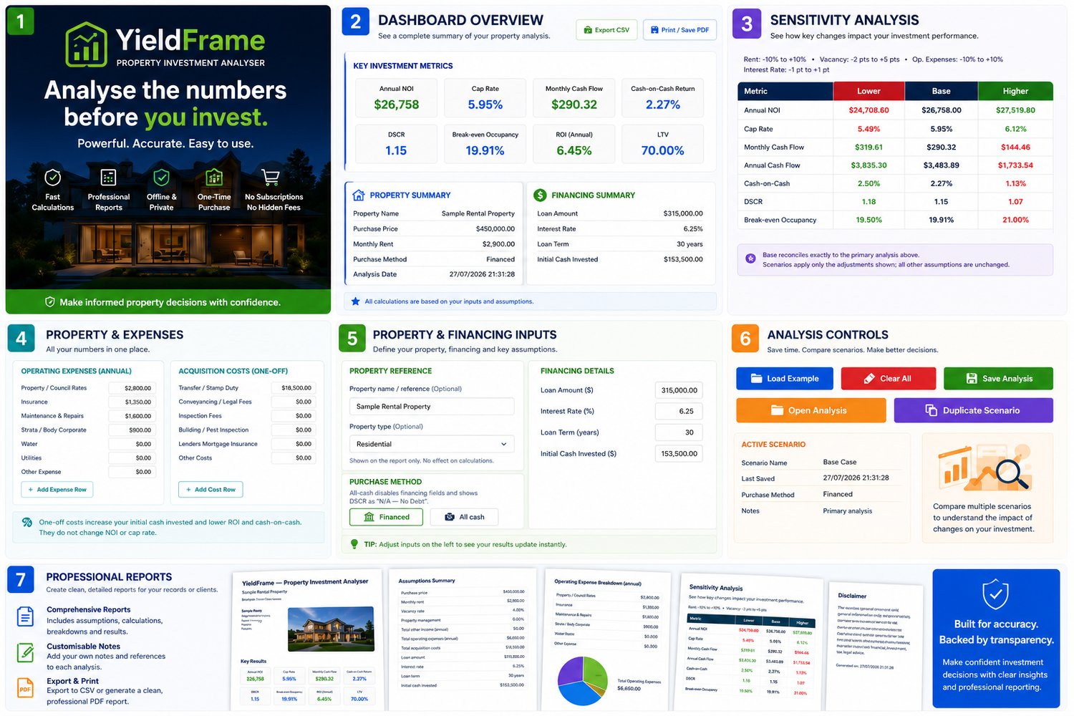Click the Lenders Mortgage Insurance amount field

tap(293, 444)
